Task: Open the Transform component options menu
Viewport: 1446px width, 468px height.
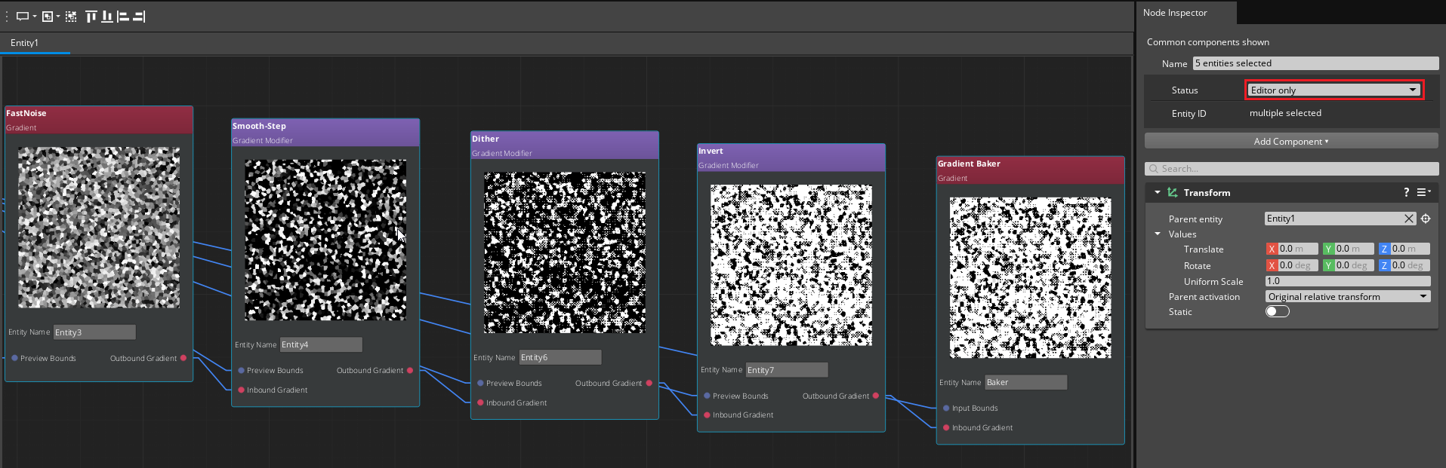Action: tap(1423, 192)
